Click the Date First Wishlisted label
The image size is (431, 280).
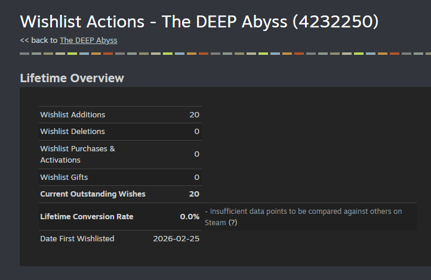77,238
